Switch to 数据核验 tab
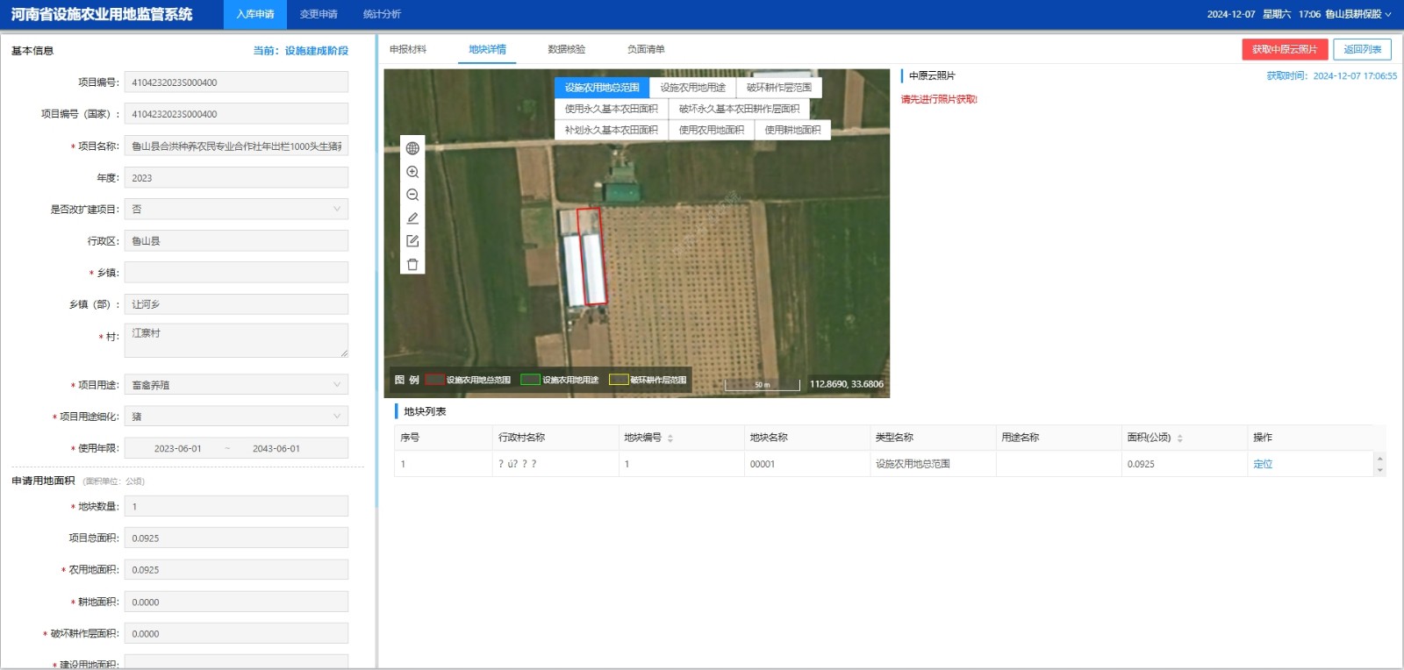 point(567,49)
